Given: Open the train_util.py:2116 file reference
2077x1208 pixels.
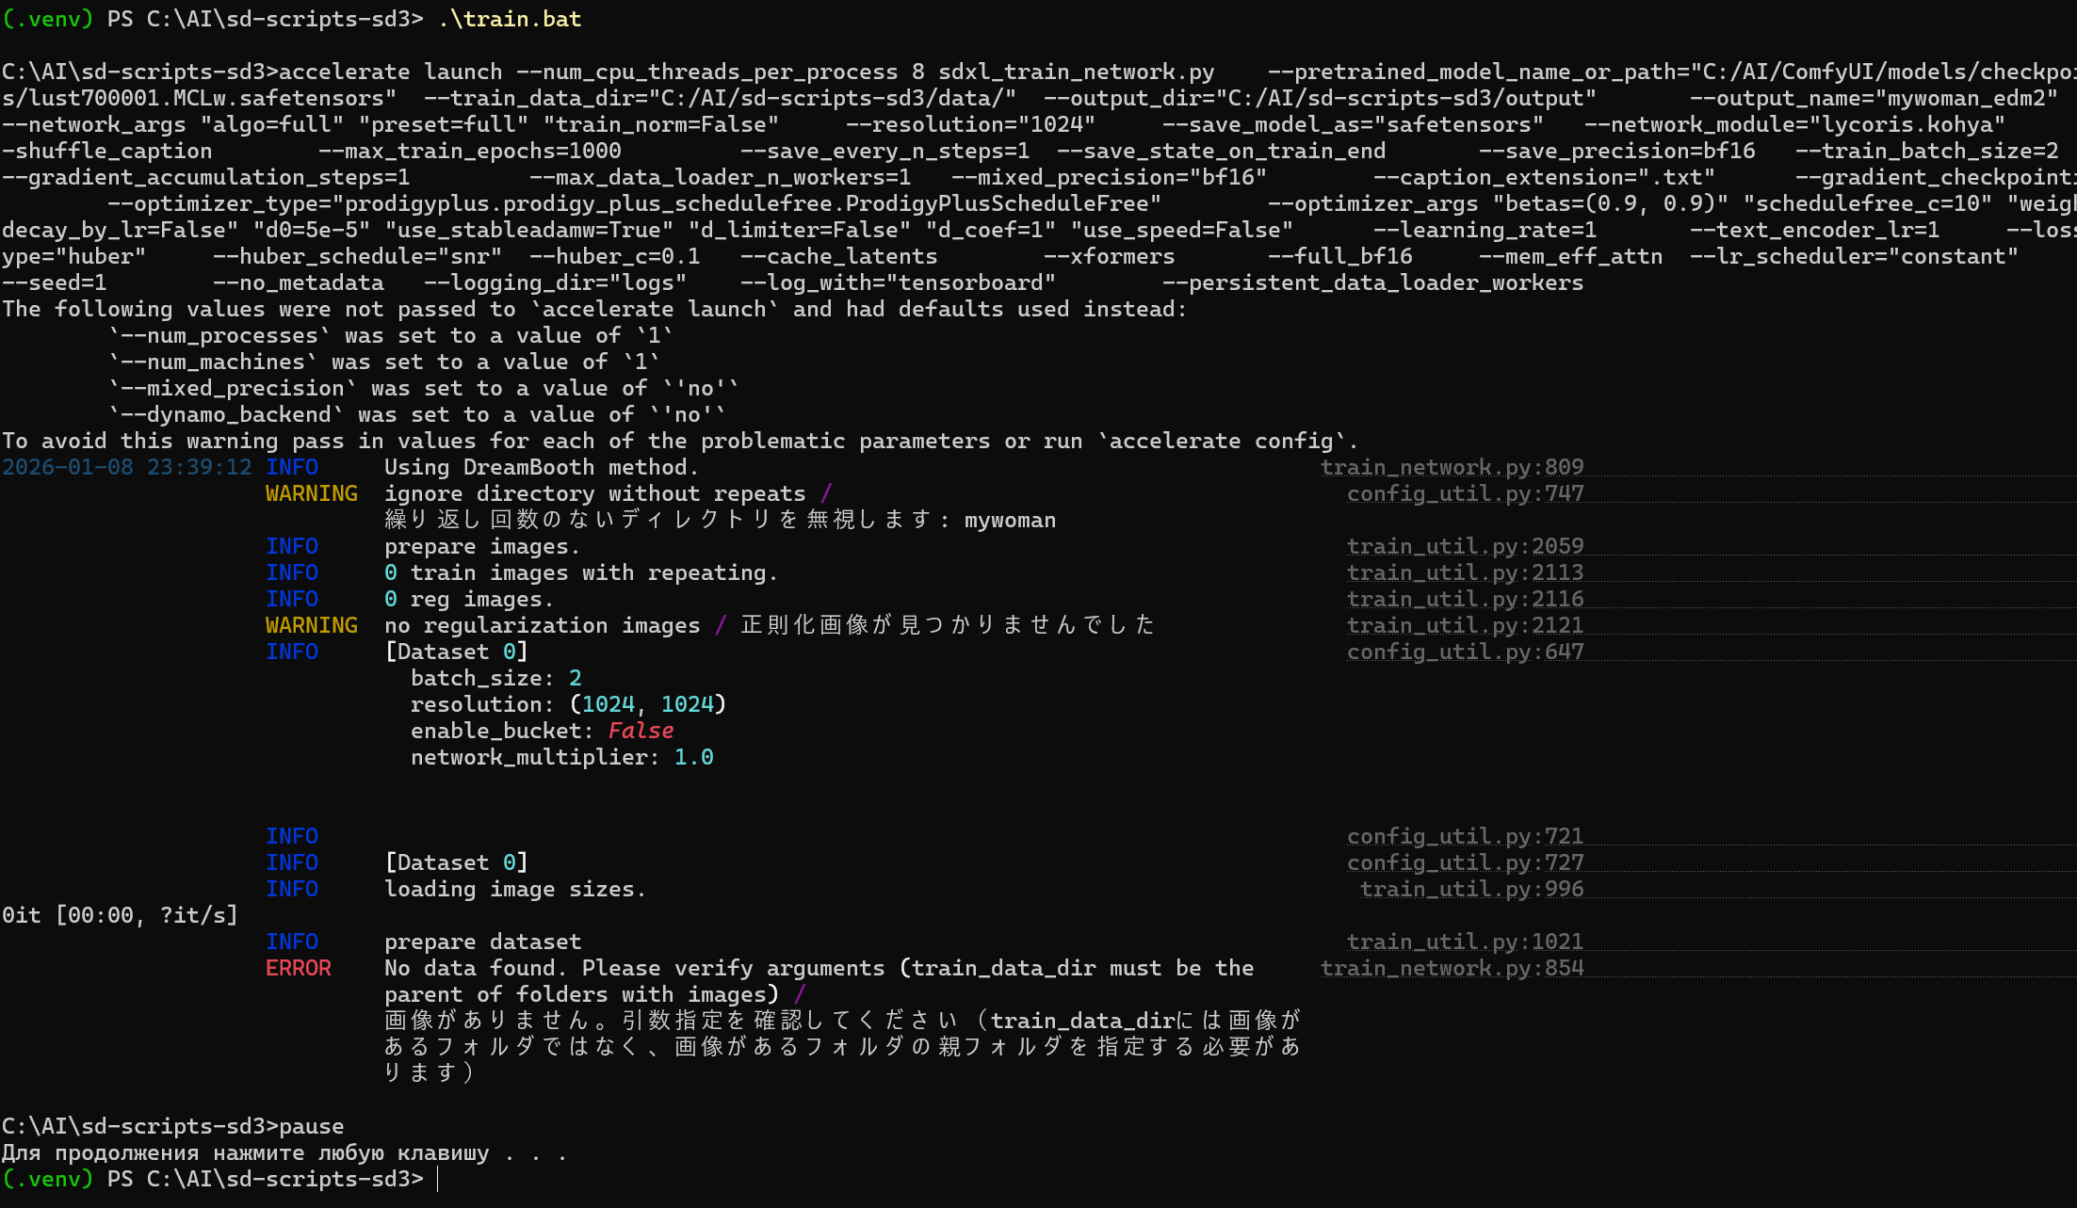Looking at the screenshot, I should 1465,599.
